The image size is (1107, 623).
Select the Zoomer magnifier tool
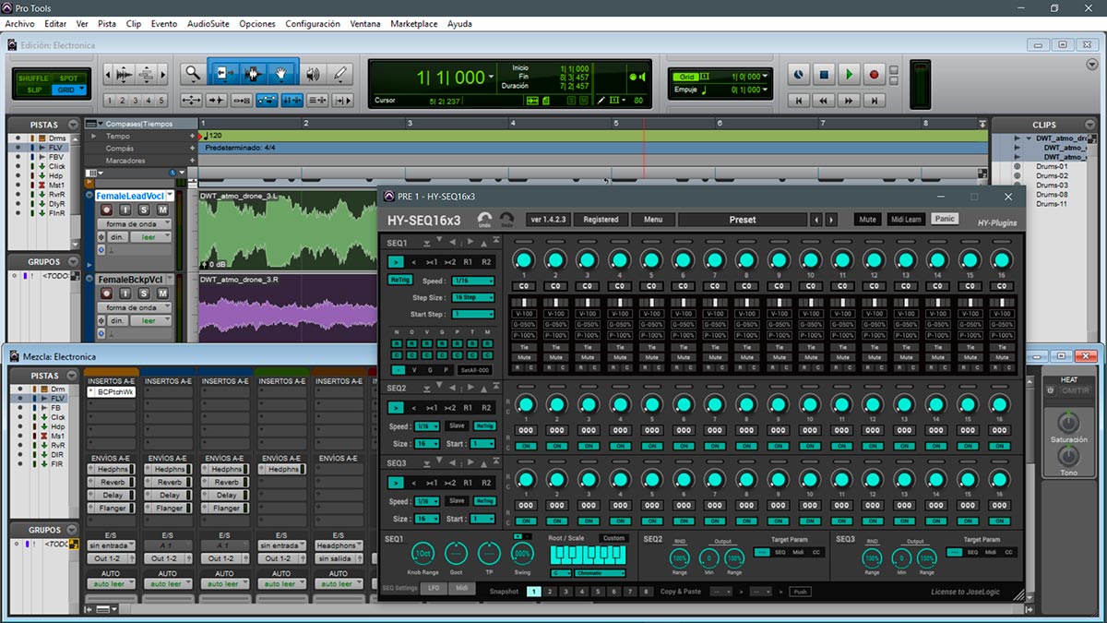pos(192,74)
